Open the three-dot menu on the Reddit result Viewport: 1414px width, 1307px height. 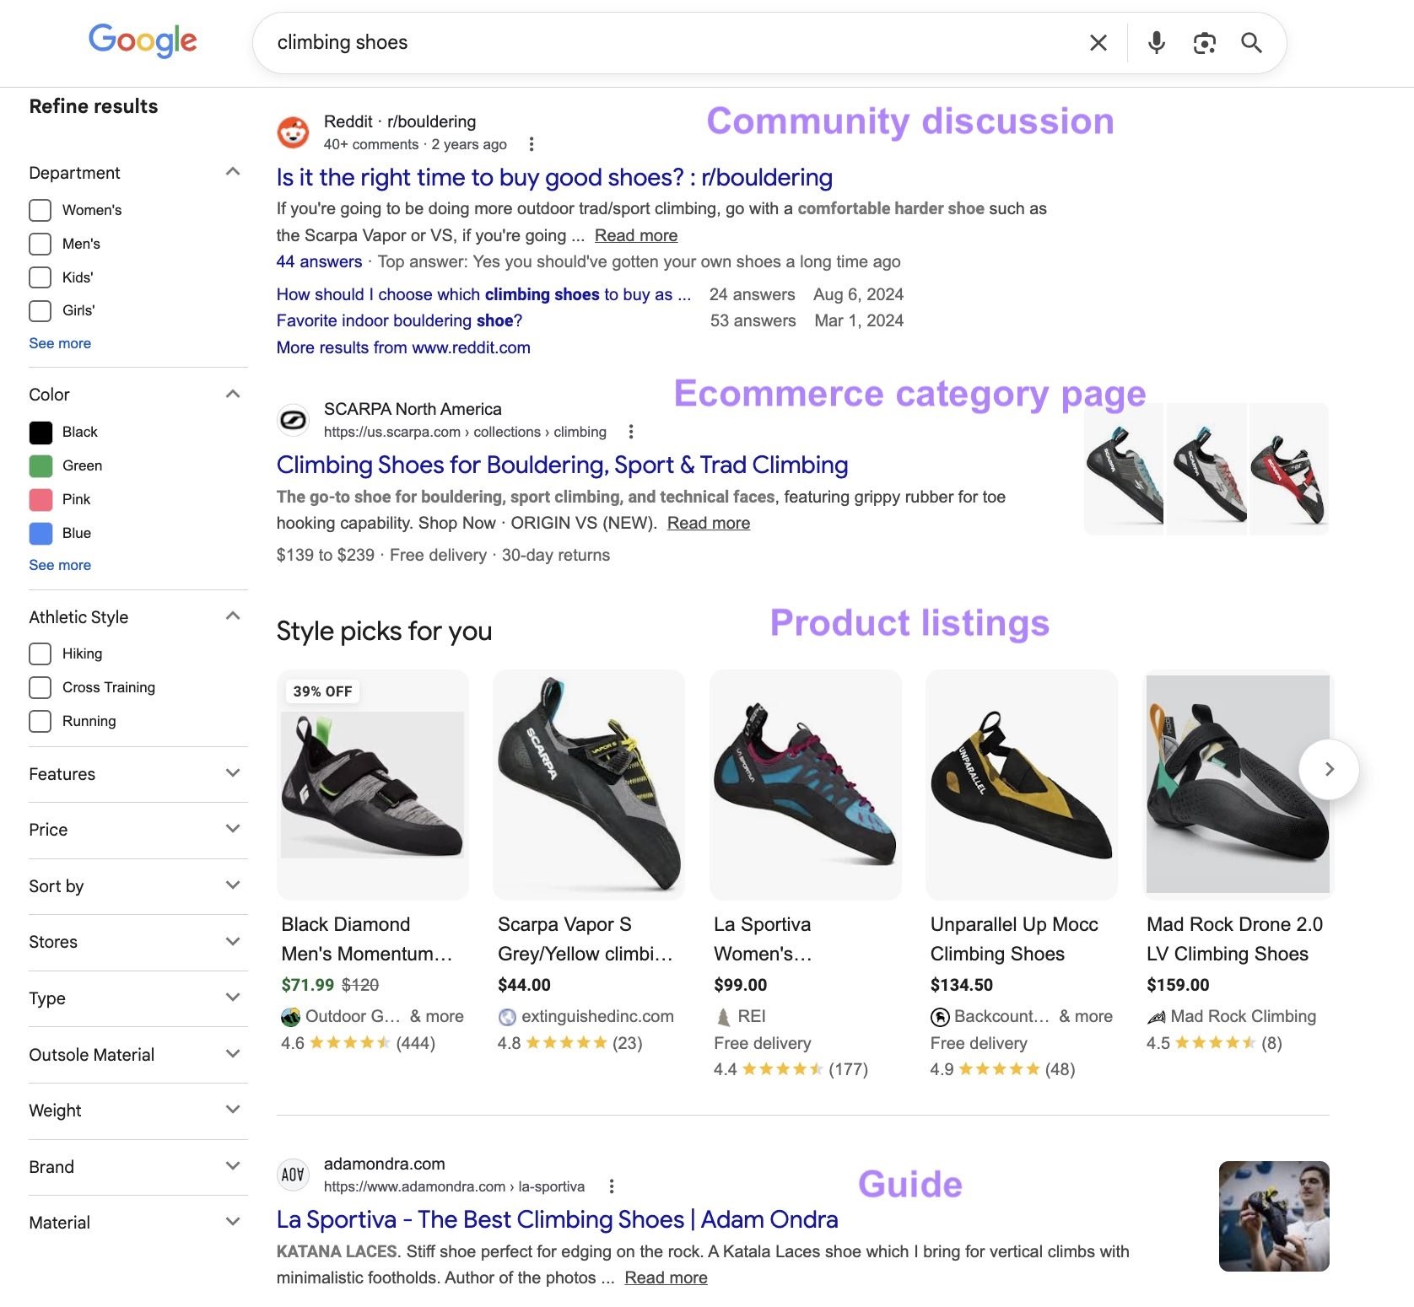point(532,144)
